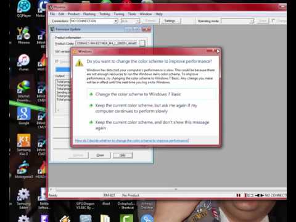
Task: Click the Product Code input field
Action: coord(107,43)
